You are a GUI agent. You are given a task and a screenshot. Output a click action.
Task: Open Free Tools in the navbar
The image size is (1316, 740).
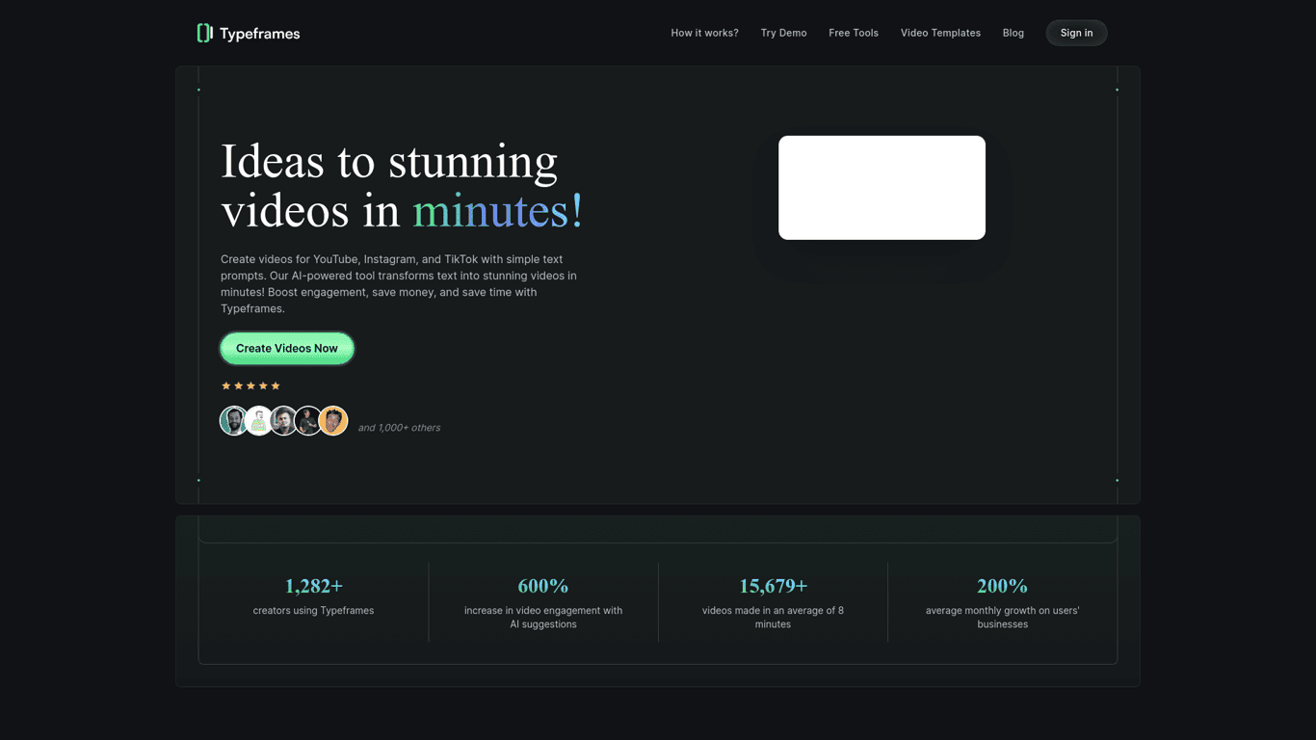pyautogui.click(x=854, y=33)
